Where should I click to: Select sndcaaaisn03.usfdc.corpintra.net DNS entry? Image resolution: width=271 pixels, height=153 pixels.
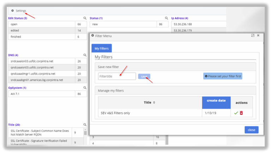tap(41, 61)
